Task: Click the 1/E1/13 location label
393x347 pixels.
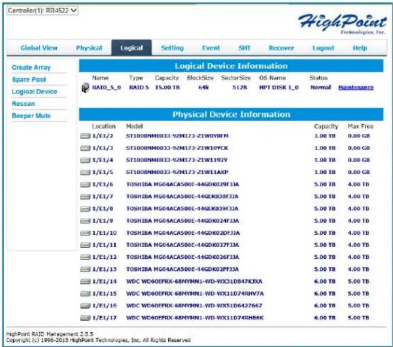Action: pos(104,269)
